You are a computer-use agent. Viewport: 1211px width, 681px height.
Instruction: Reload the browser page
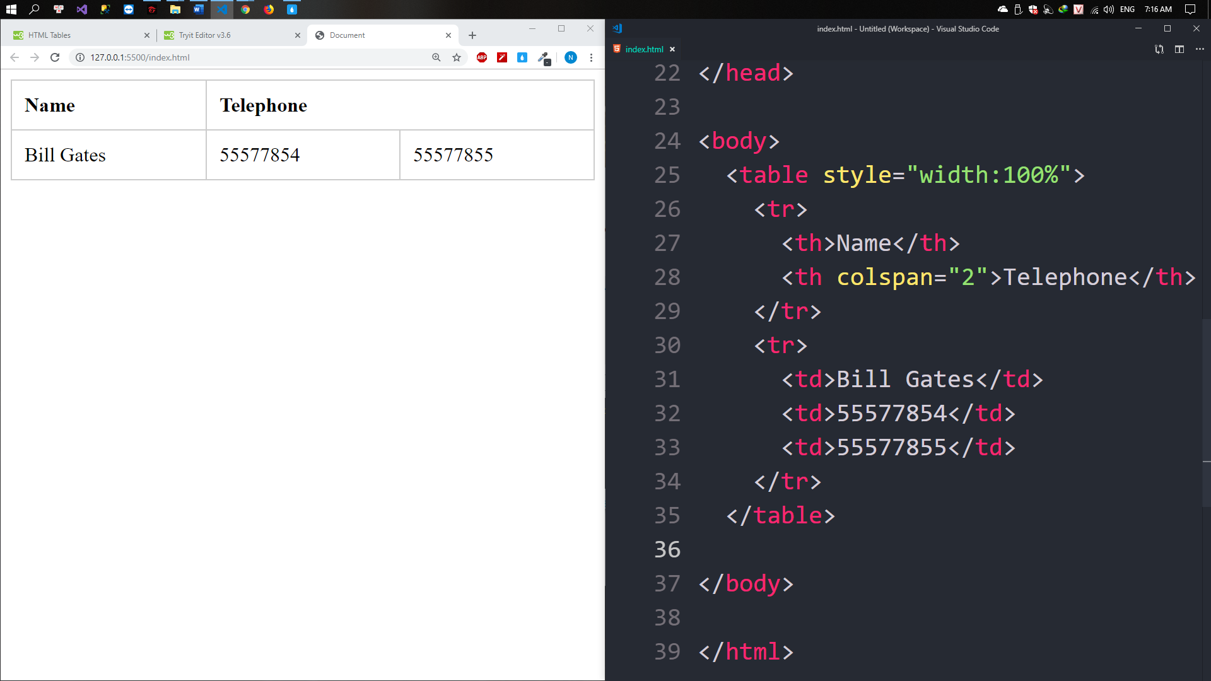point(55,57)
